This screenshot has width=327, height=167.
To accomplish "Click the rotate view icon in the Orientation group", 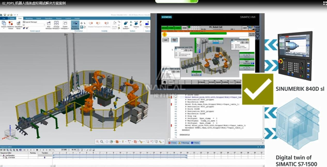I will pyautogui.click(x=84, y=27).
